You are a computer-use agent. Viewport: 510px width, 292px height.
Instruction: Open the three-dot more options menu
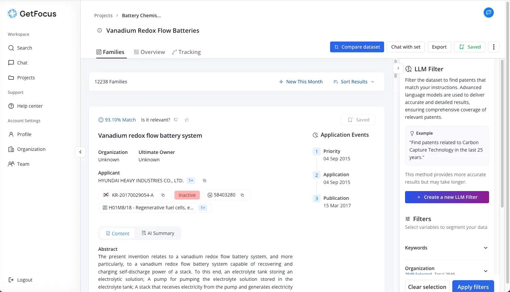tap(493, 47)
